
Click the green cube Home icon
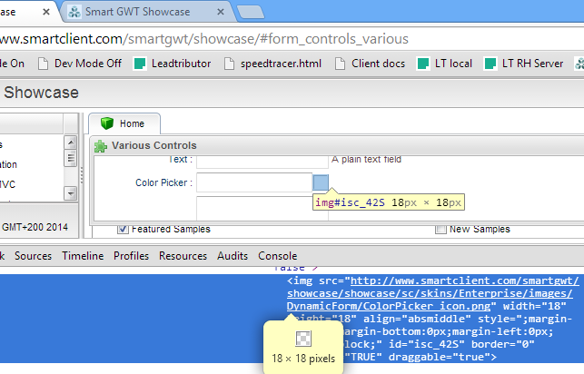pyautogui.click(x=107, y=123)
